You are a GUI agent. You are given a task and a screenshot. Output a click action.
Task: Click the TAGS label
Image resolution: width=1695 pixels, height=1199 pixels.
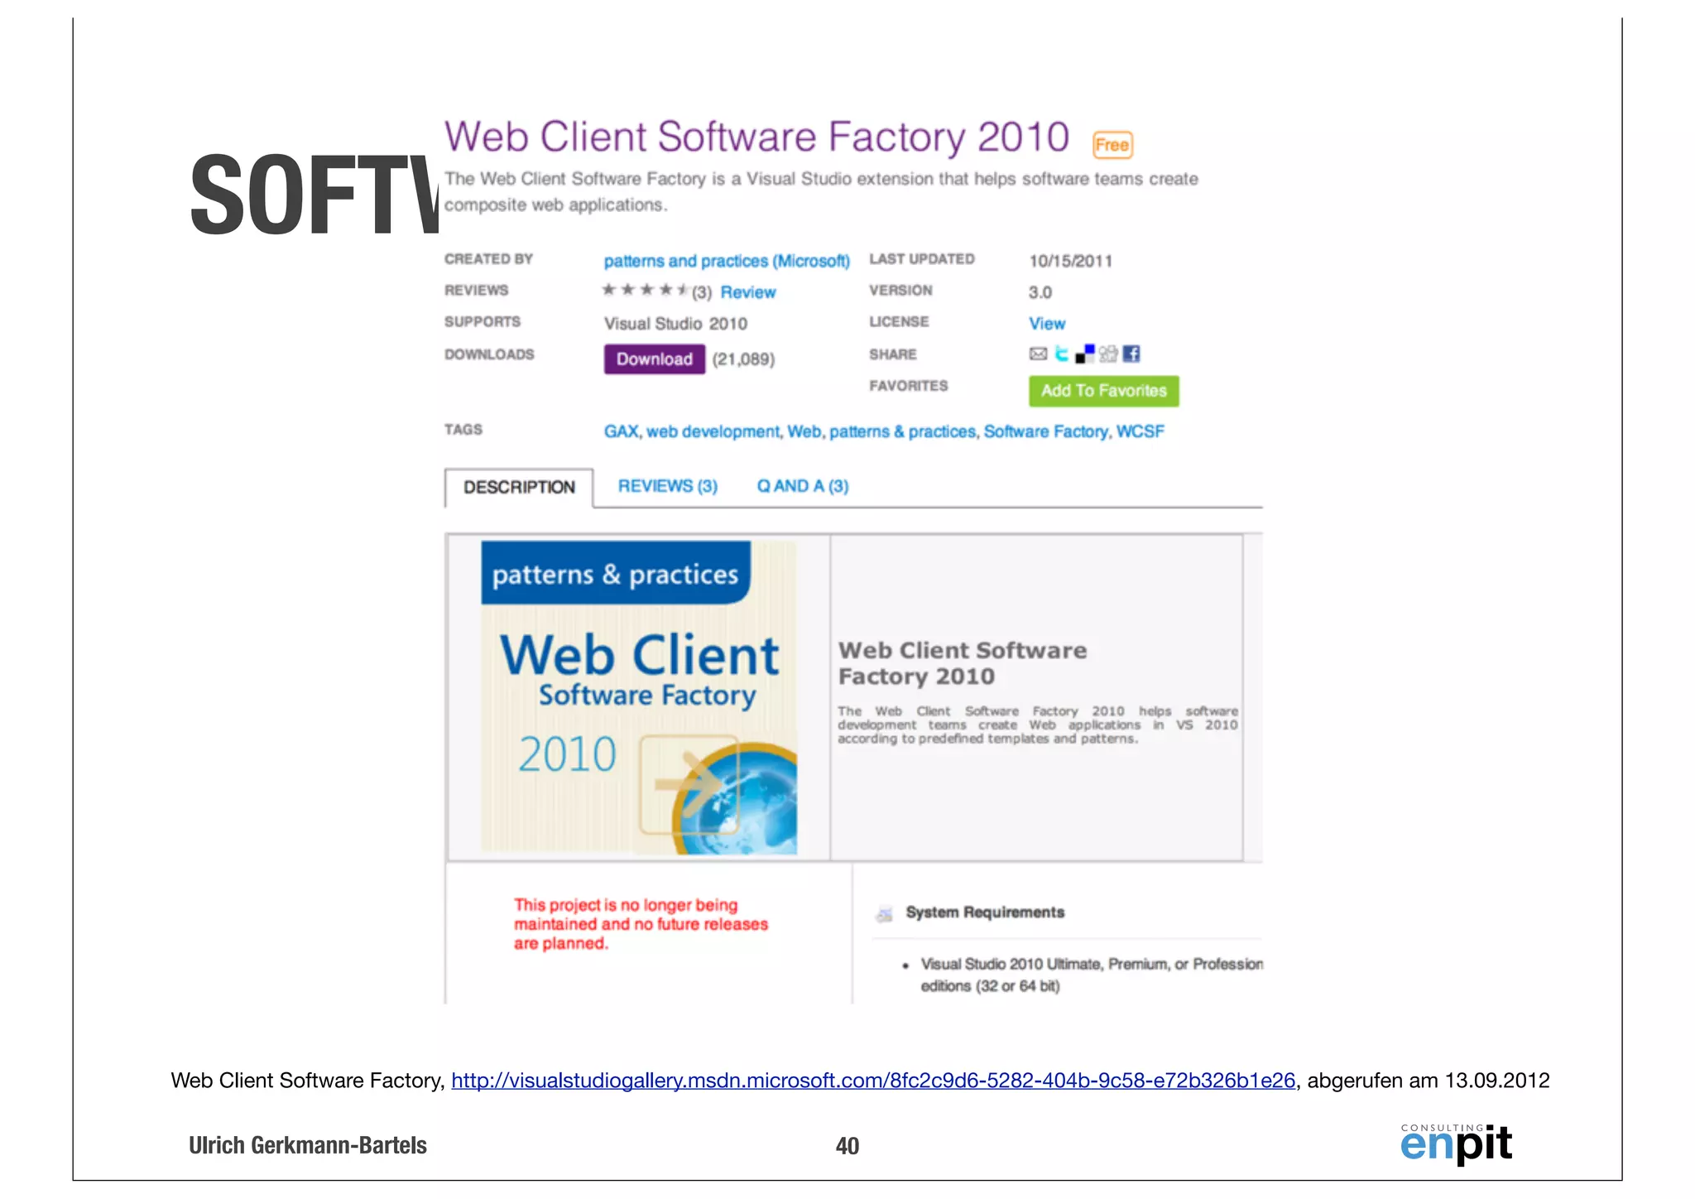[x=463, y=430]
